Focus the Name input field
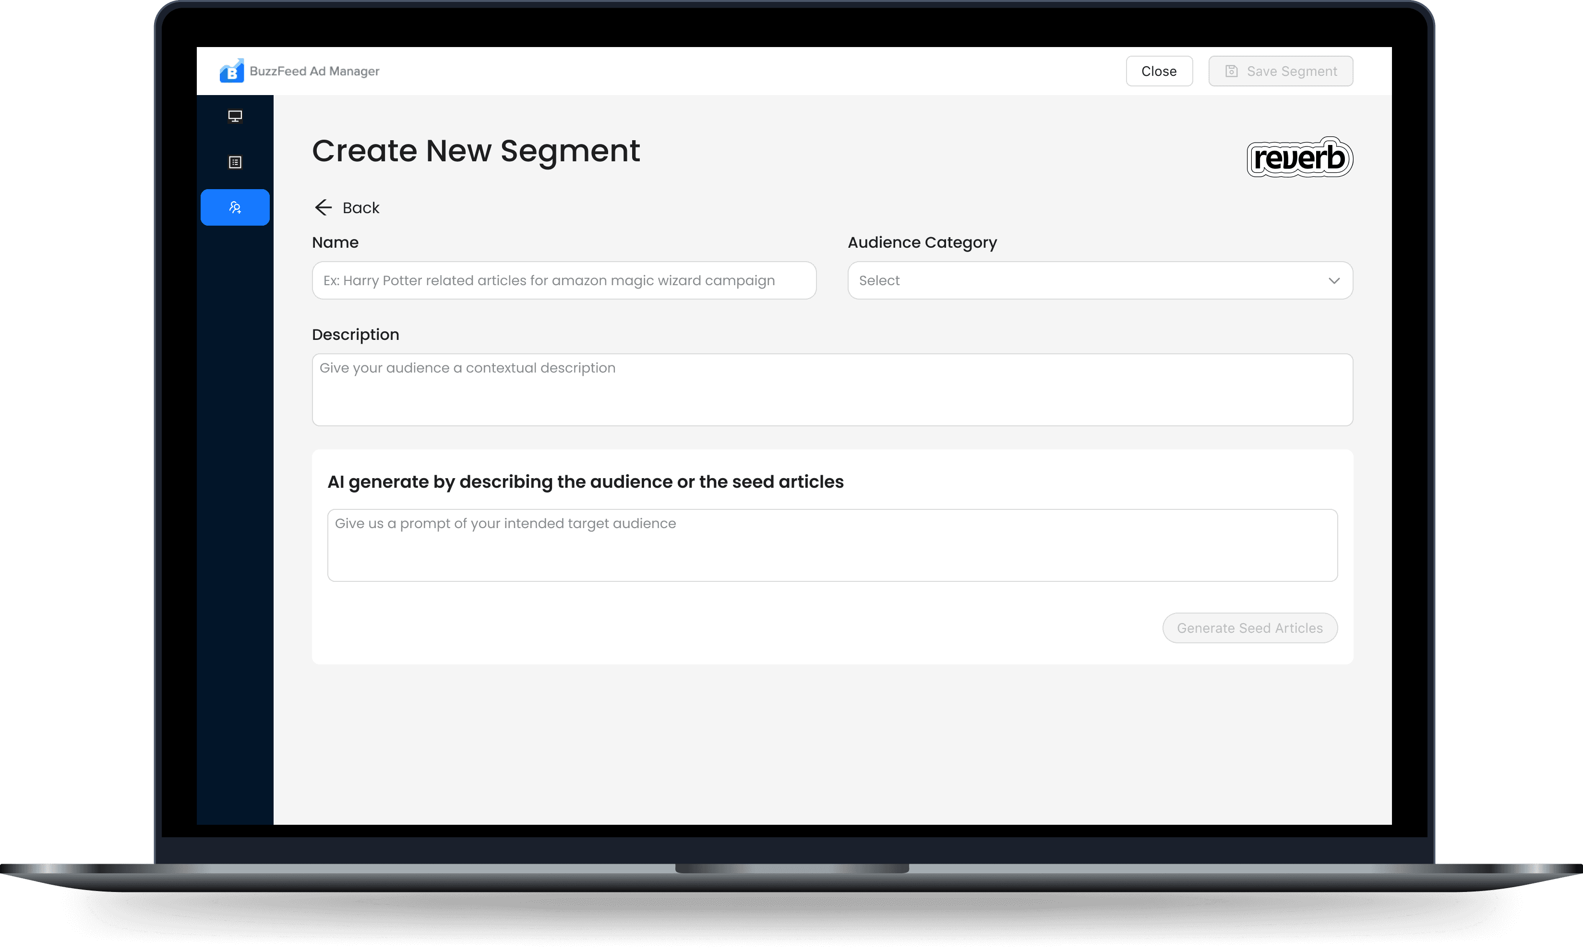 tap(563, 280)
